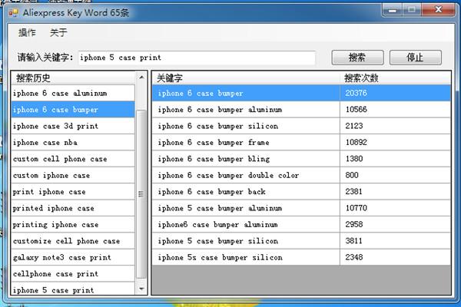Click search count cell 800
Screen dimensions: 461x307
(396, 176)
